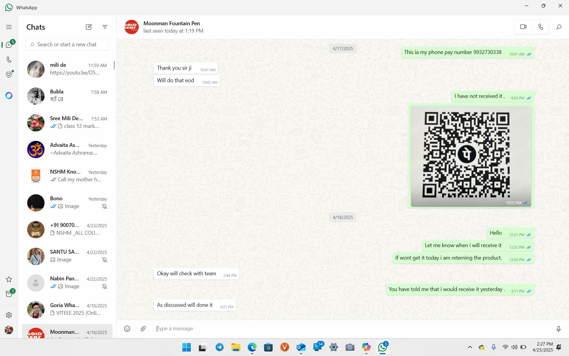The height and width of the screenshot is (356, 569).
Task: Open Windows Start menu
Action: point(186,347)
